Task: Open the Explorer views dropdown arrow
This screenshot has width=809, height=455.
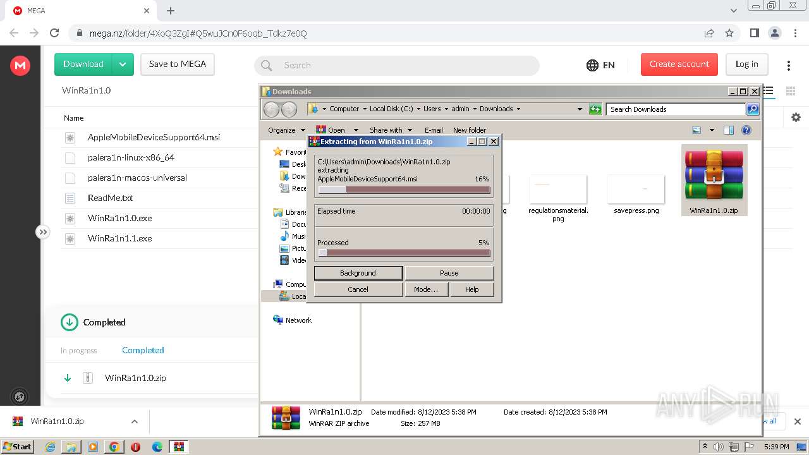Action: pyautogui.click(x=712, y=130)
